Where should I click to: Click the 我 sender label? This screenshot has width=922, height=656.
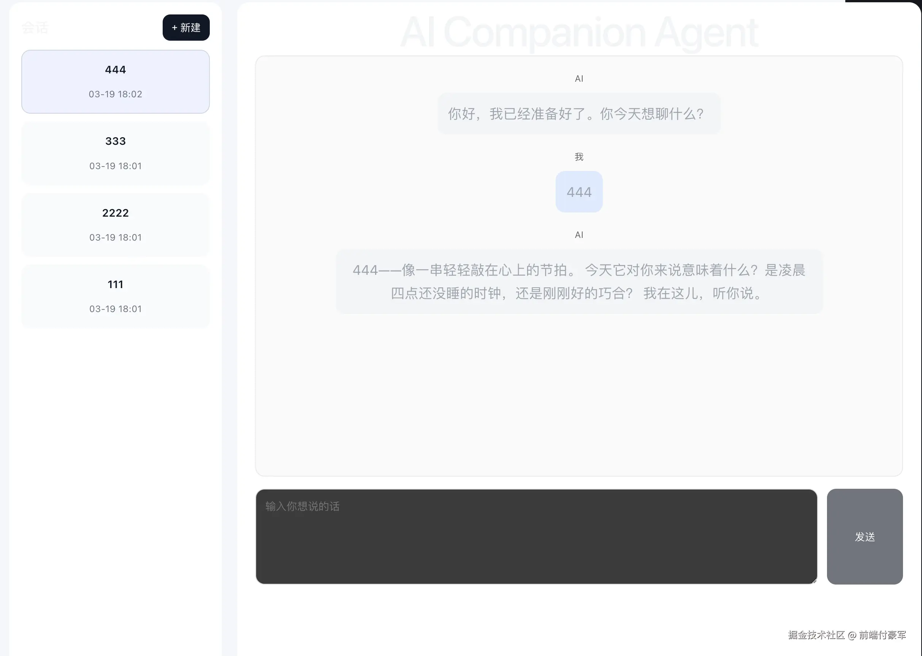579,157
